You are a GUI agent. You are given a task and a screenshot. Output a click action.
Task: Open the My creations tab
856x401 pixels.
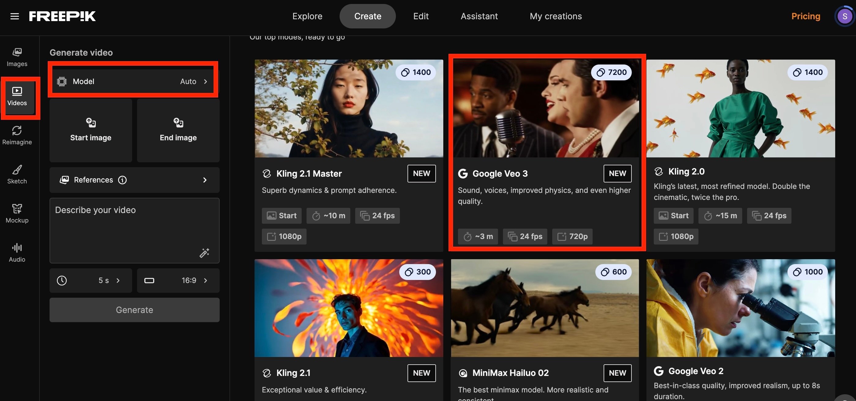point(556,16)
